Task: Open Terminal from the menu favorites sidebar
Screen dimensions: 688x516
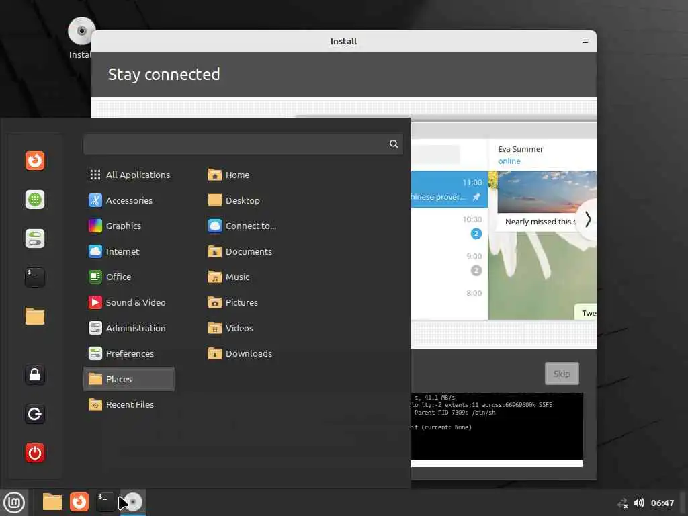Action: (35, 277)
